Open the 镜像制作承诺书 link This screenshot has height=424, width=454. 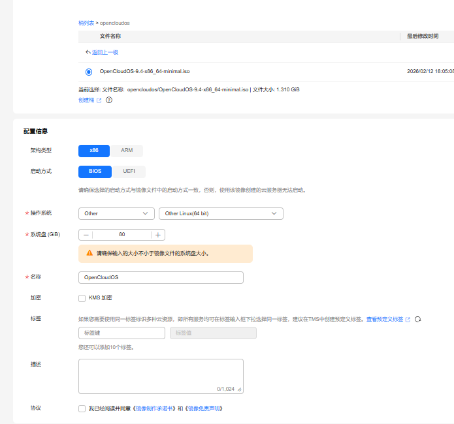pyautogui.click(x=154, y=408)
